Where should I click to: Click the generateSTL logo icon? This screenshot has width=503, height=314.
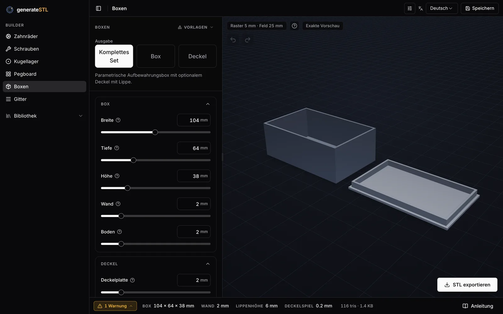click(10, 10)
